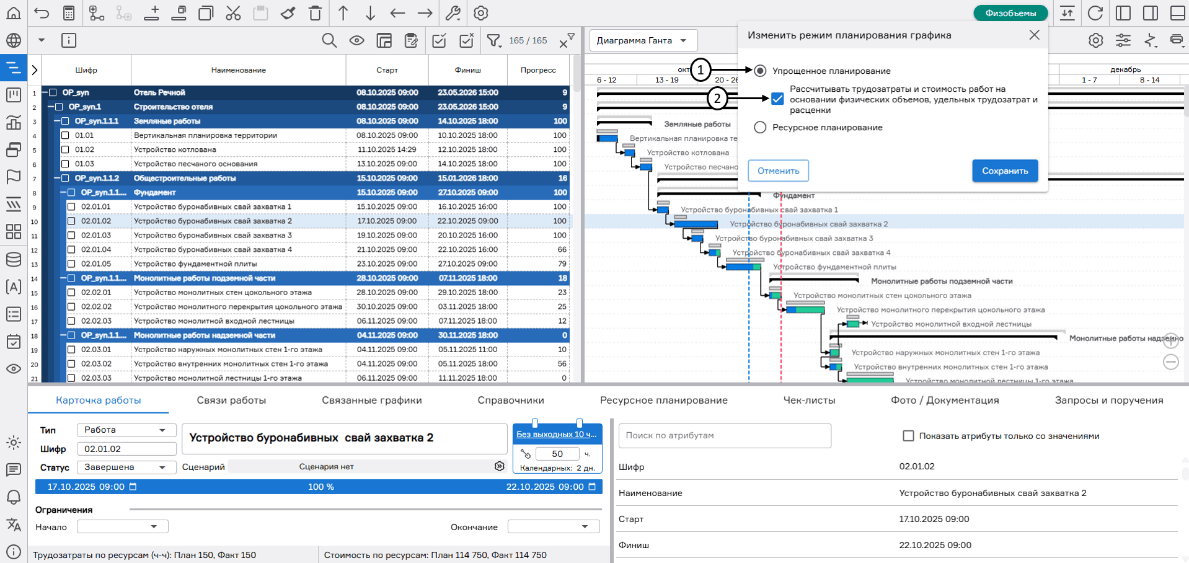Viewport: 1189px width, 563px height.
Task: Open the Статус dropdown showing Завершена
Action: 126,467
